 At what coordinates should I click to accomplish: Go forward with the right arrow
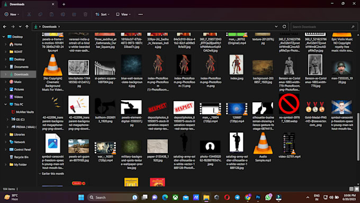point(13,27)
